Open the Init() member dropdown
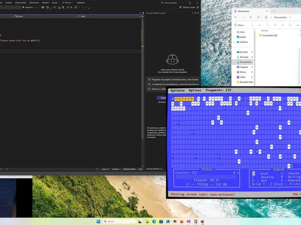The height and width of the screenshot is (225, 301). tap(110, 16)
